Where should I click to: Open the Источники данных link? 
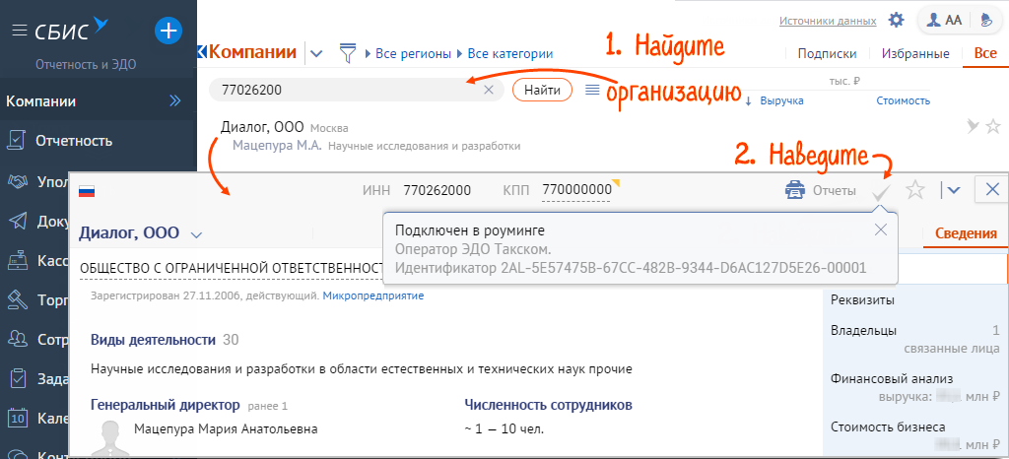[828, 21]
